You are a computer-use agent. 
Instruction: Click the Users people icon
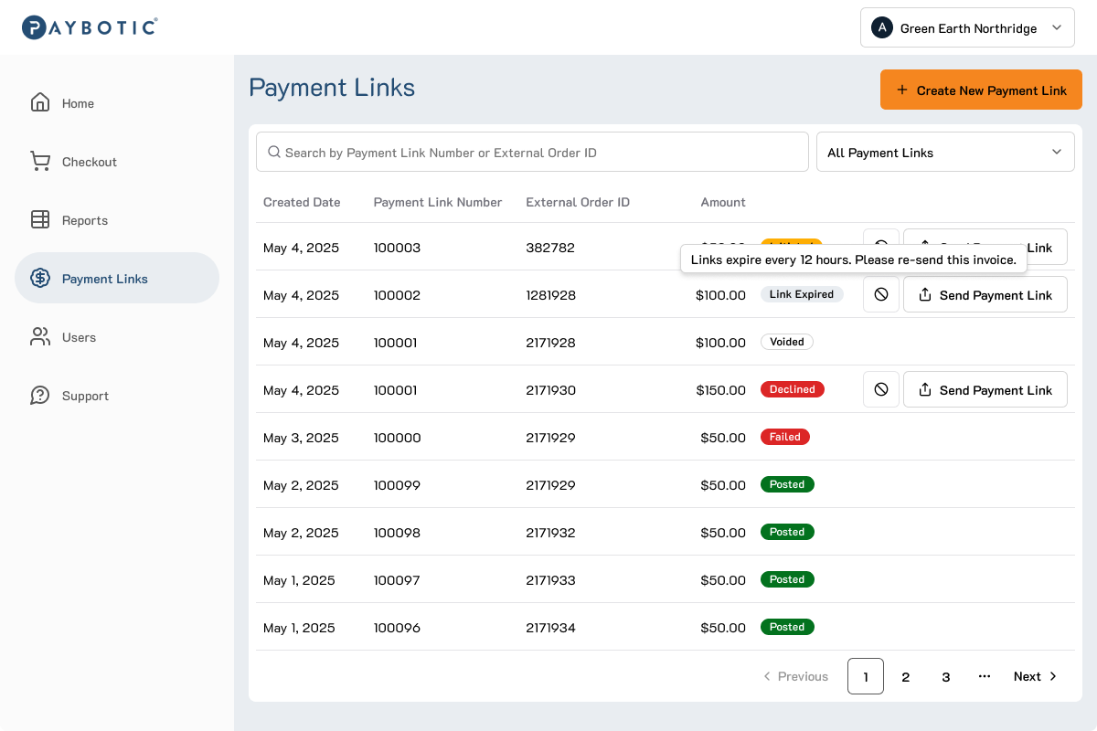40,337
